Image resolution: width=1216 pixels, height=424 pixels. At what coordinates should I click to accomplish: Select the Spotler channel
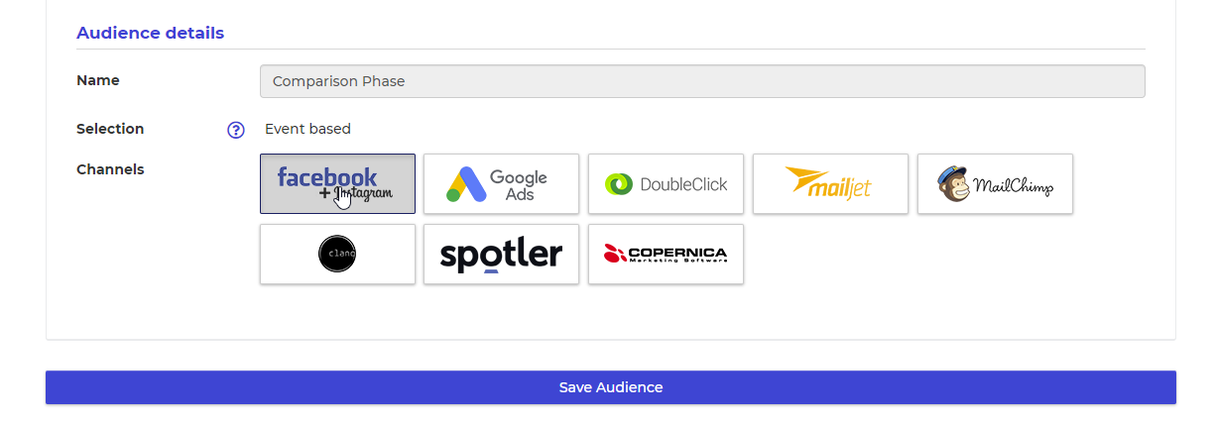point(501,254)
